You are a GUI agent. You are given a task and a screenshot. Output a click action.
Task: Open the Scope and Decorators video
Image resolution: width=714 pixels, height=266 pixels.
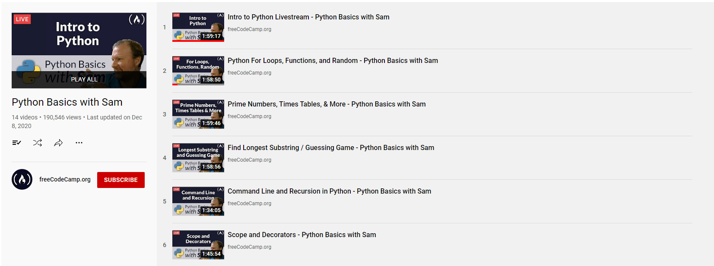301,235
